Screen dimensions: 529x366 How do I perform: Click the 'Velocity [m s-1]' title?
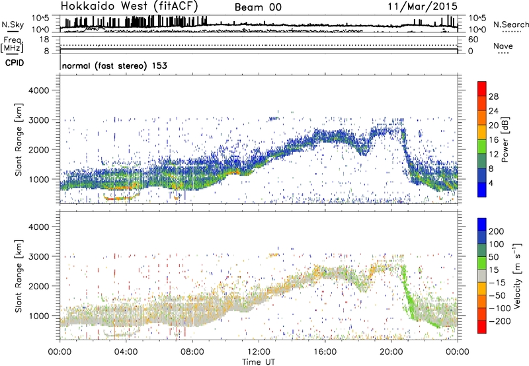pyautogui.click(x=518, y=276)
